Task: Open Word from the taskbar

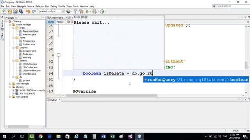Action: coord(103,136)
